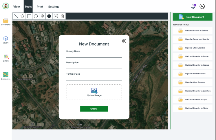
Task: Click the trash delete icon
Action: coord(62,16)
